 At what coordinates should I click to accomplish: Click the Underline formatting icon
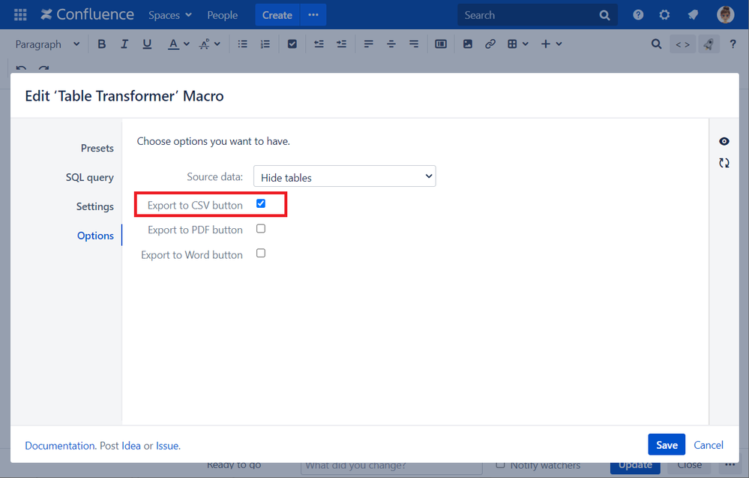(x=147, y=44)
